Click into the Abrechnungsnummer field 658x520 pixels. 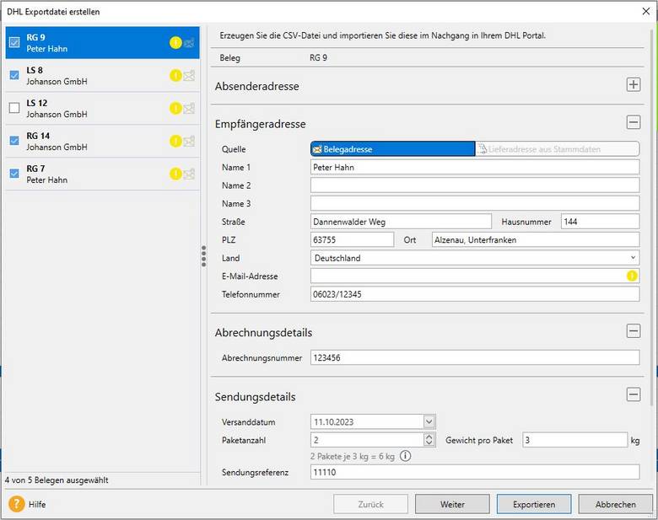tap(475, 357)
